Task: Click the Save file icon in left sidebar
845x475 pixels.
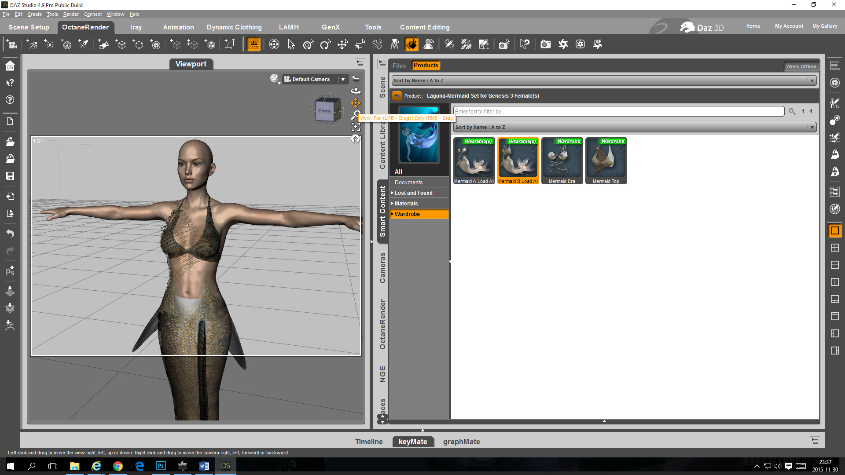Action: [10, 176]
